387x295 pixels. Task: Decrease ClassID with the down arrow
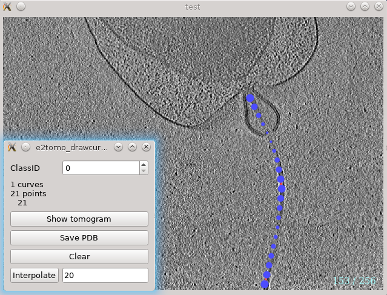(x=144, y=171)
